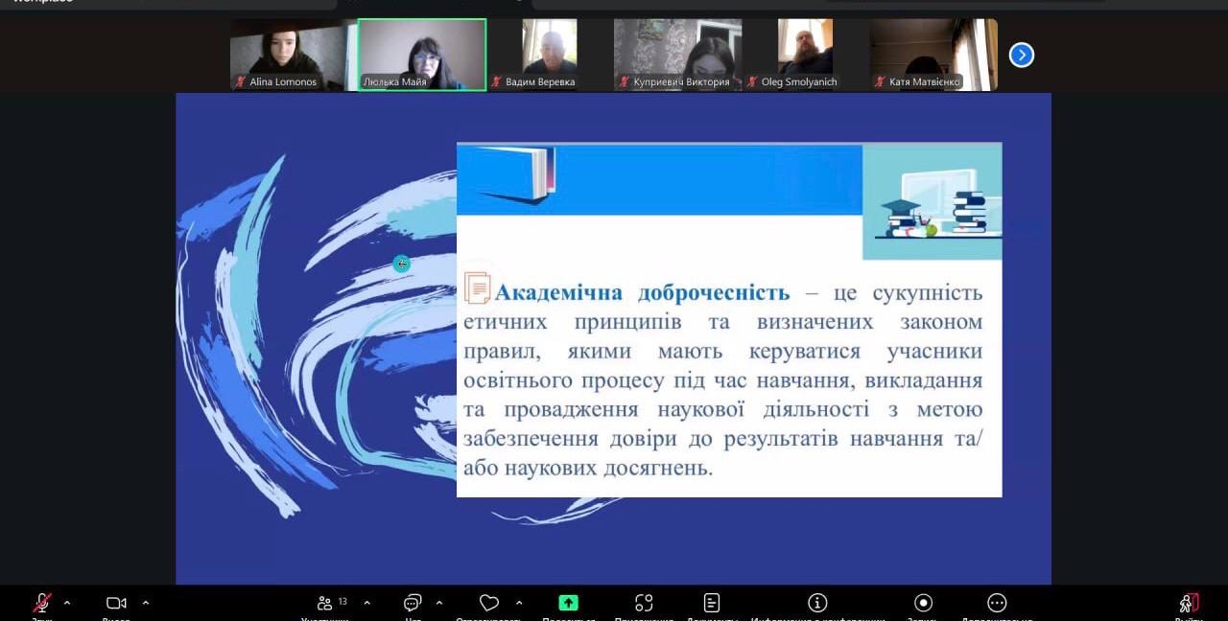1228x621 pixels.
Task: Open the chat panel
Action: (413, 603)
